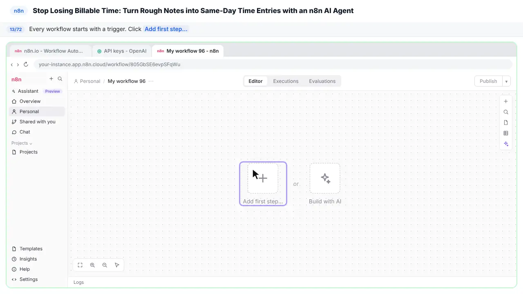Click the Publish button
523x294 pixels.
click(488, 81)
